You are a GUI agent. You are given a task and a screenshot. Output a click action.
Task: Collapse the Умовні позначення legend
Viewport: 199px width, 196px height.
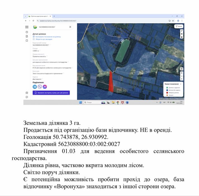(x=181, y=84)
